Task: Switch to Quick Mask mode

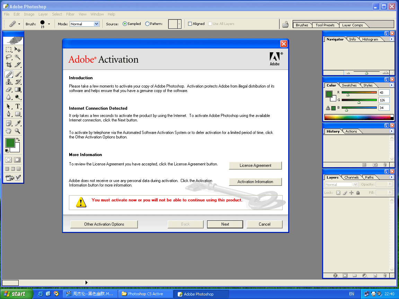Action: pos(17,160)
